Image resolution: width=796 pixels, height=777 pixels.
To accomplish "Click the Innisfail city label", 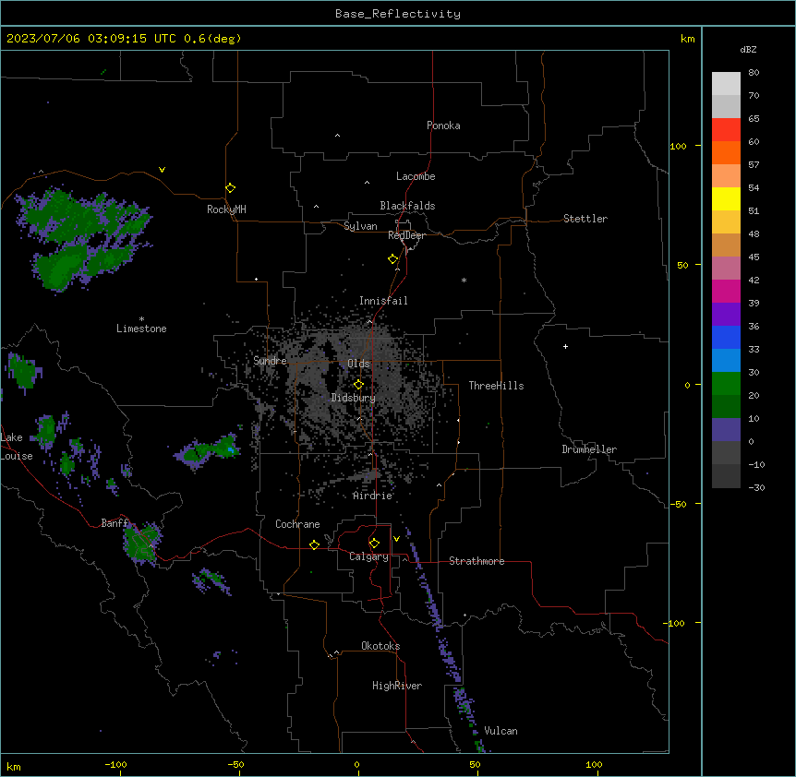I will (383, 301).
